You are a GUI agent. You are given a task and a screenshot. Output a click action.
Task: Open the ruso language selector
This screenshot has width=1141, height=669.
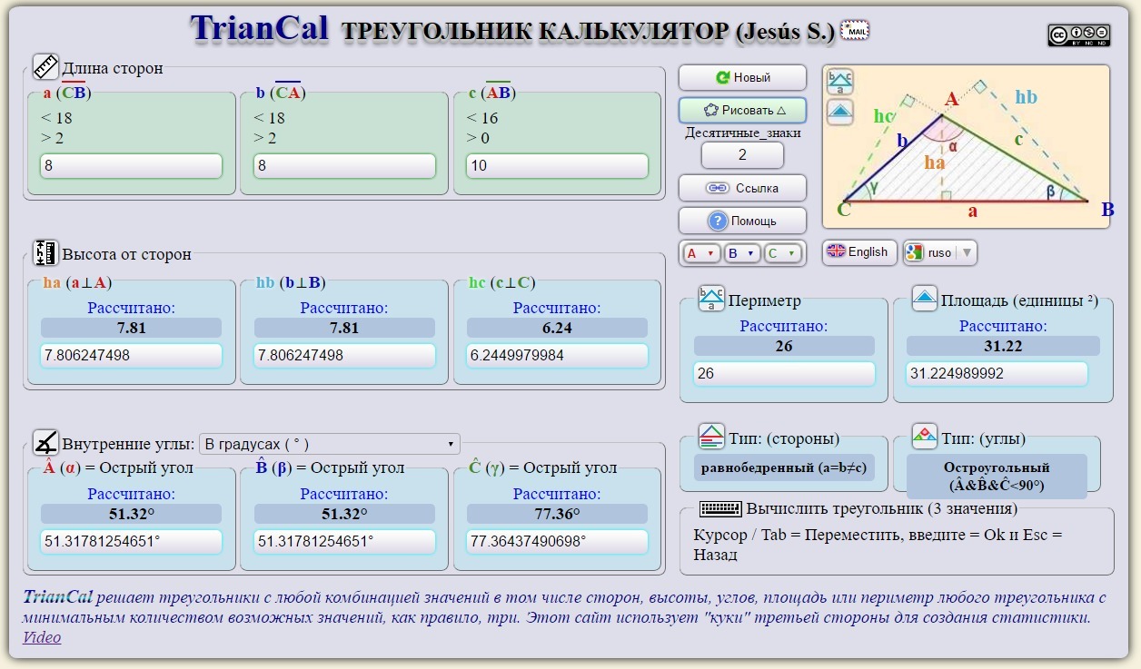[940, 252]
